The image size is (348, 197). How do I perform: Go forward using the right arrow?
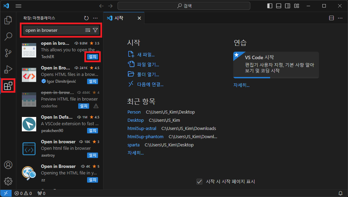(110, 6)
